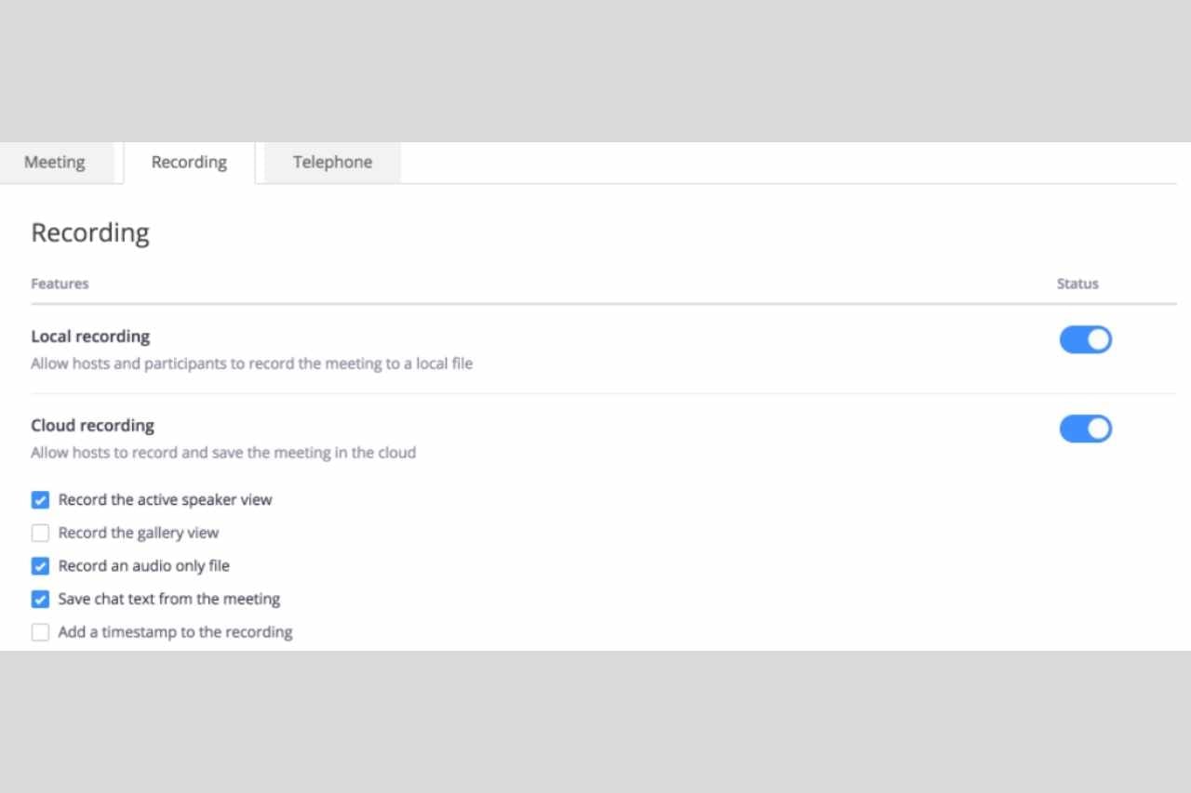Image resolution: width=1191 pixels, height=793 pixels.
Task: Click the large Recording page heading
Action: pyautogui.click(x=90, y=232)
